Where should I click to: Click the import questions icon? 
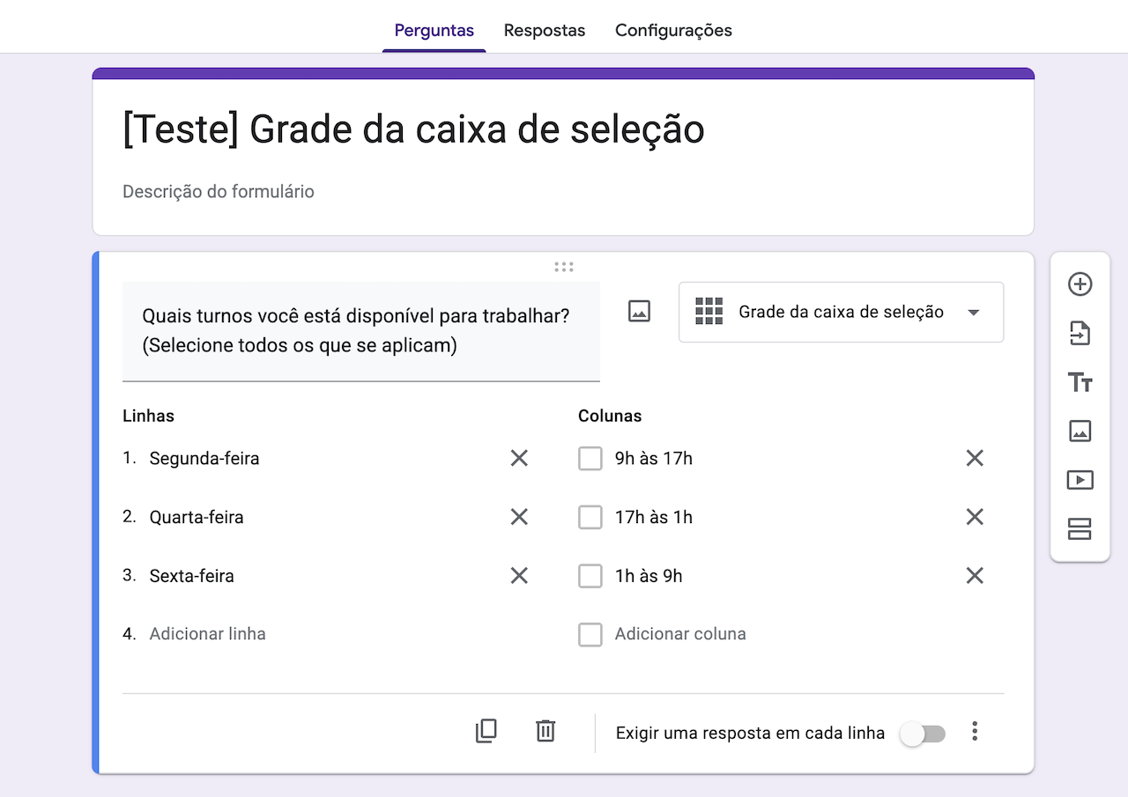pos(1080,333)
